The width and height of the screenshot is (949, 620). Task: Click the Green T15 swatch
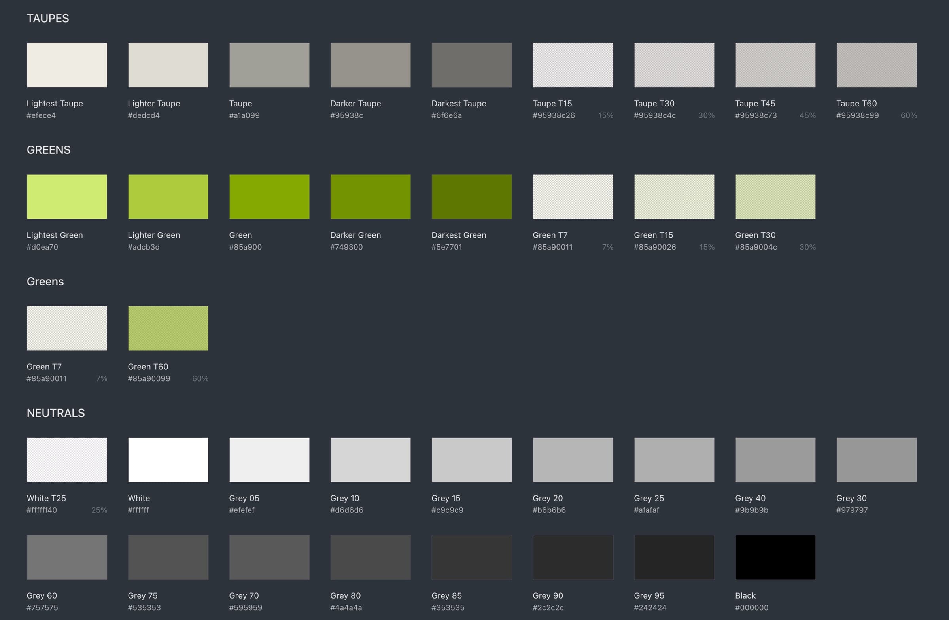tap(674, 197)
